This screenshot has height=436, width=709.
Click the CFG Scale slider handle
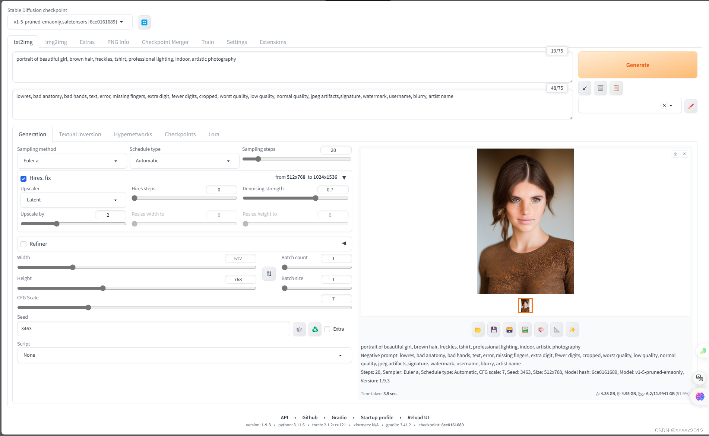[x=88, y=308]
